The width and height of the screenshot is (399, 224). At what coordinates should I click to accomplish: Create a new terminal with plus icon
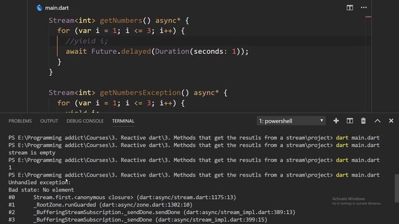tap(336, 121)
